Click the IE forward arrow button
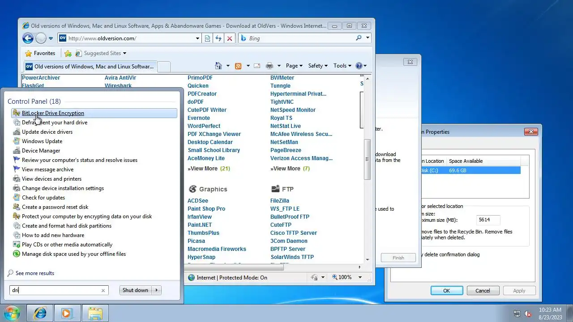Image resolution: width=573 pixels, height=322 pixels. [x=41, y=38]
